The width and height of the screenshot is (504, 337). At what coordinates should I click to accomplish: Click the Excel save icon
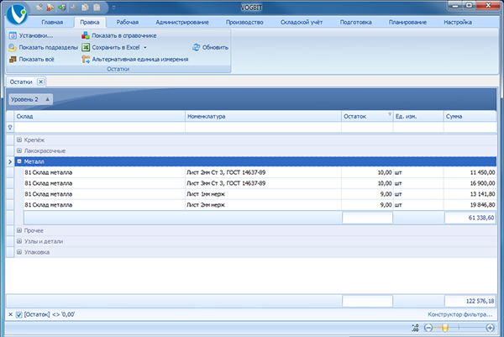pyautogui.click(x=85, y=48)
